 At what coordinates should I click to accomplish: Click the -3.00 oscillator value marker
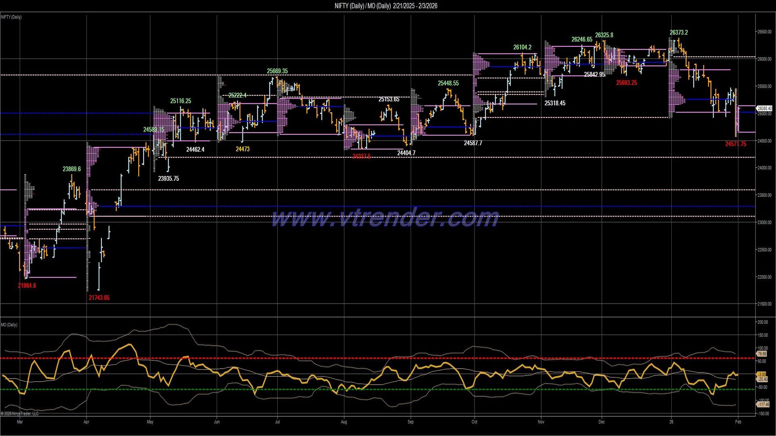pyautogui.click(x=761, y=374)
